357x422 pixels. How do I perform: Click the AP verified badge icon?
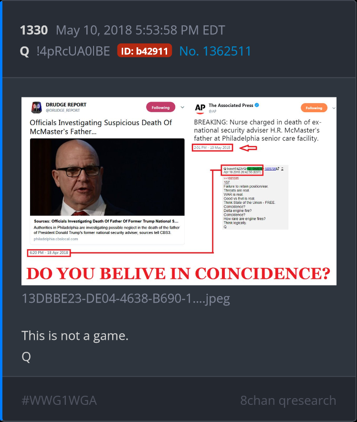[x=257, y=105]
